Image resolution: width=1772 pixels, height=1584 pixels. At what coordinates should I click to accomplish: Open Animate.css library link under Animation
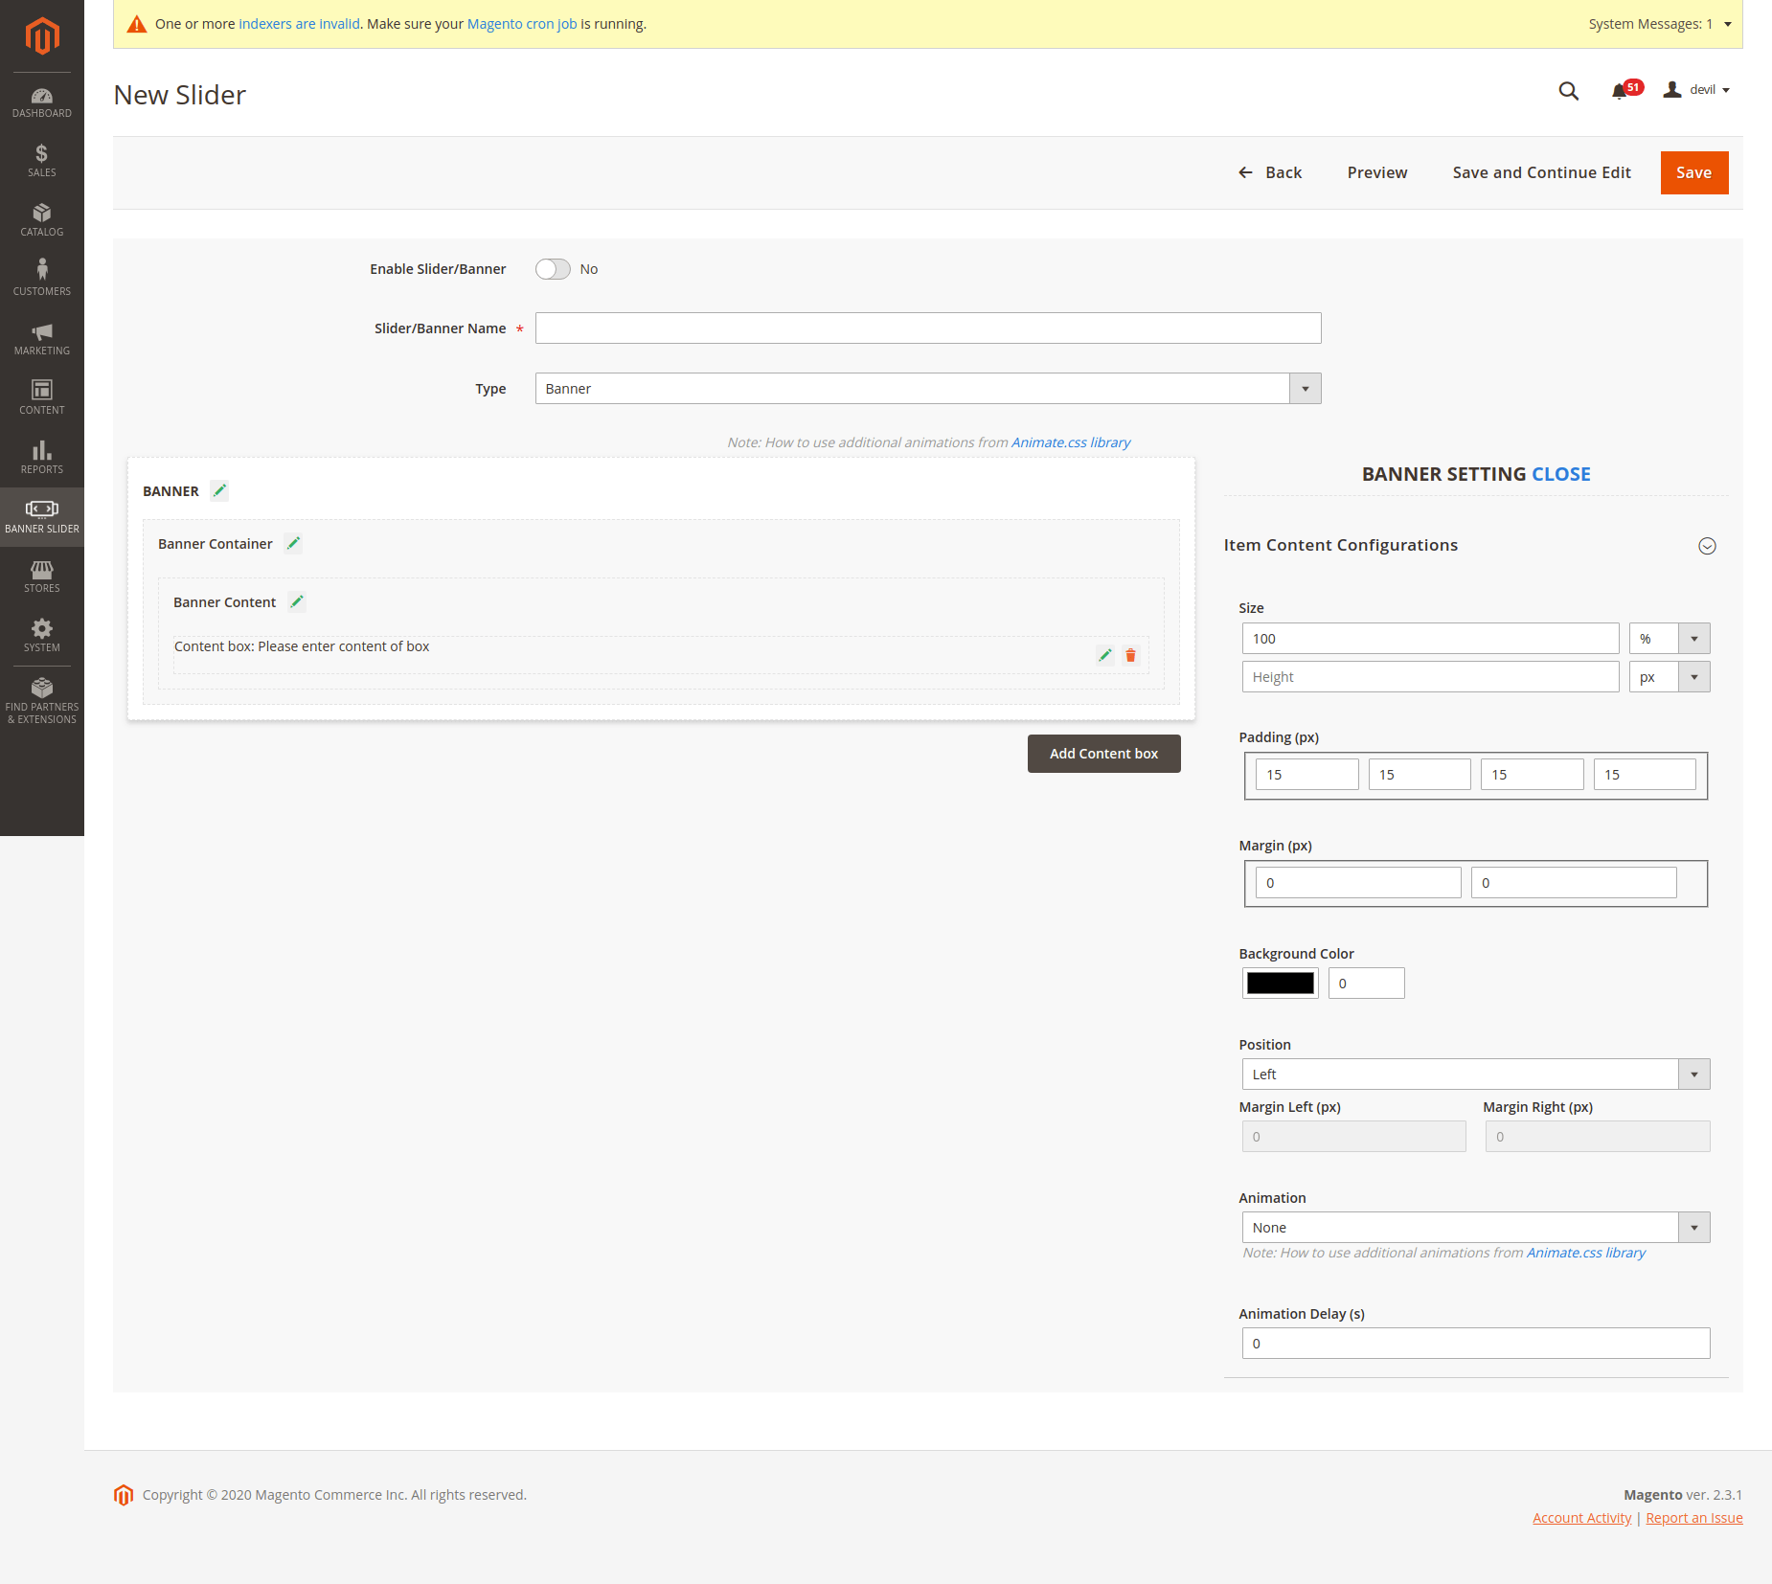click(1586, 1253)
